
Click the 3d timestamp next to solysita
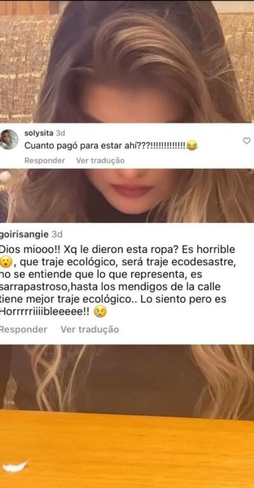click(x=60, y=133)
